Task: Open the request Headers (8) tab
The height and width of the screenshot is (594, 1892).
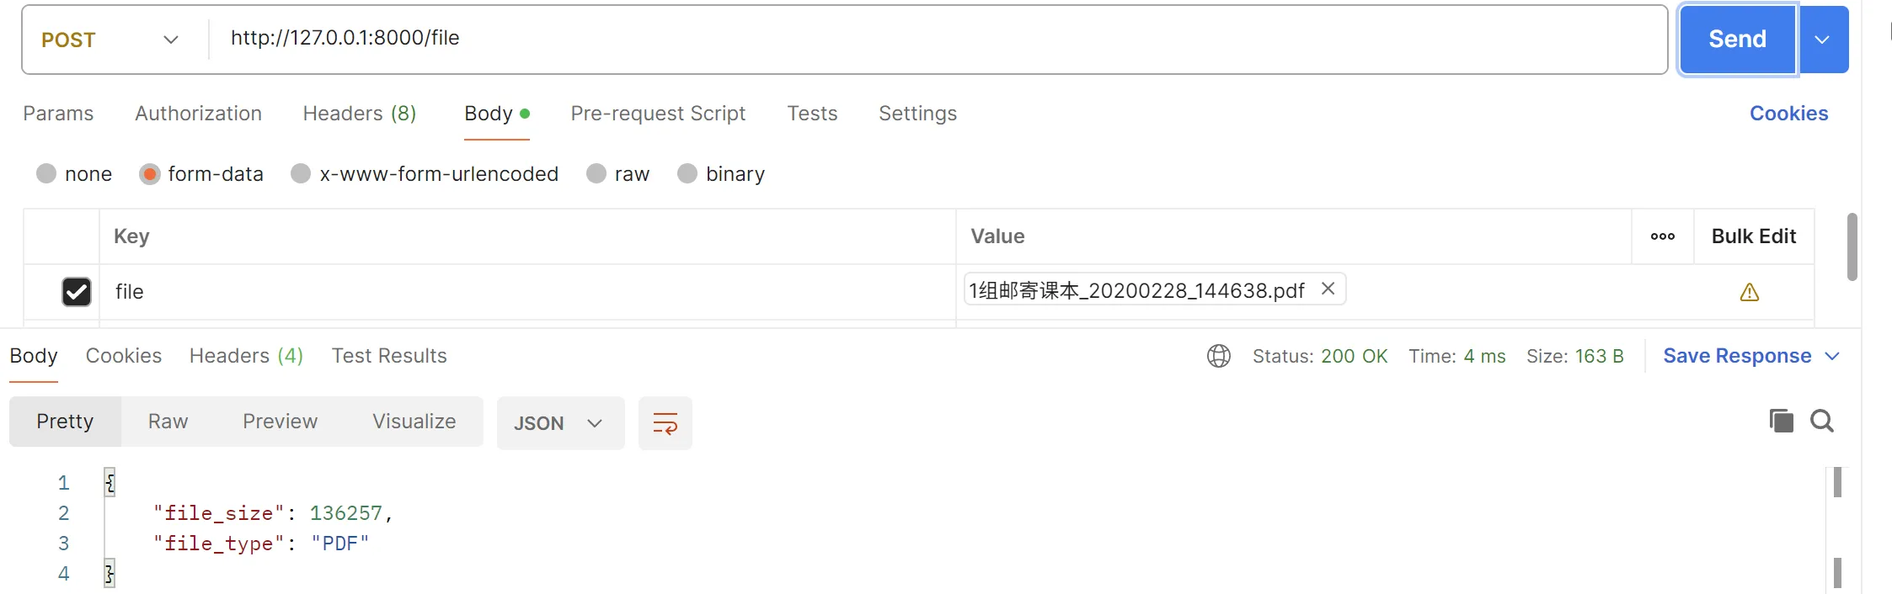Action: (360, 114)
